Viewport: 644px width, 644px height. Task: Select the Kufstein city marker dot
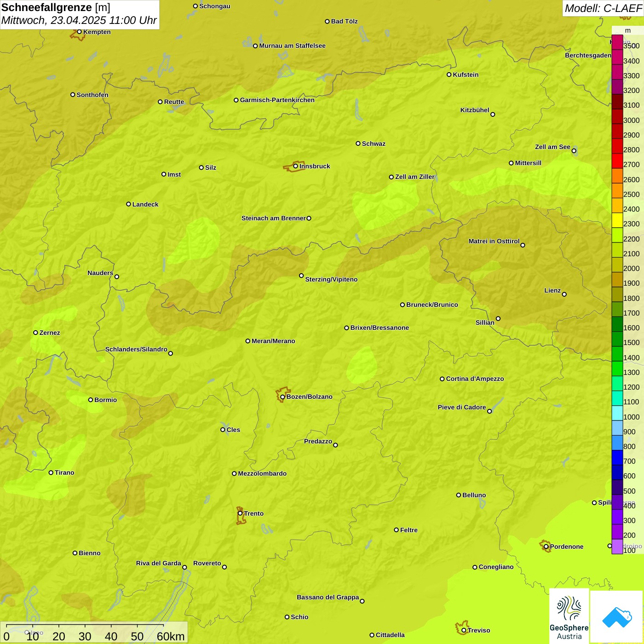[x=449, y=75]
